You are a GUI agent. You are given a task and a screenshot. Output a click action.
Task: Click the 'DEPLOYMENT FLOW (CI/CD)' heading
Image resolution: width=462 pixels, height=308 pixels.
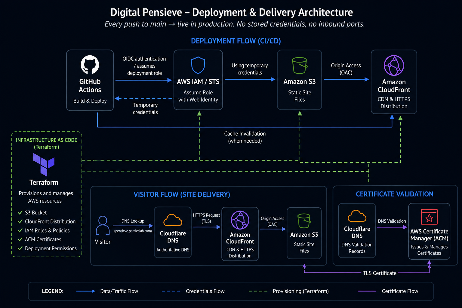(x=236, y=41)
